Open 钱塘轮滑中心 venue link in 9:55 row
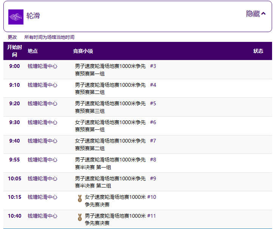Screen dimensions: 277x229 pyautogui.click(x=43, y=160)
